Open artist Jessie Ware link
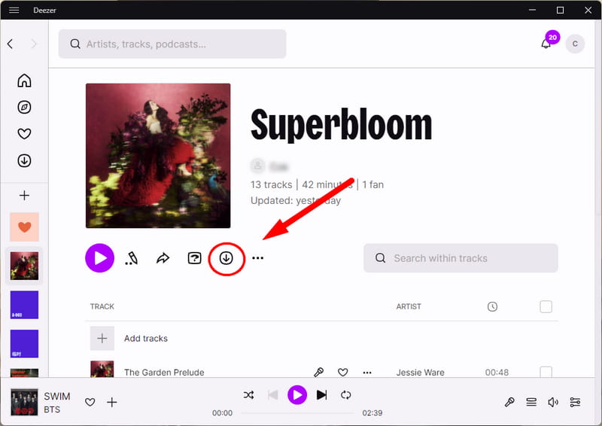Screen dimensions: 602x426 (421, 373)
